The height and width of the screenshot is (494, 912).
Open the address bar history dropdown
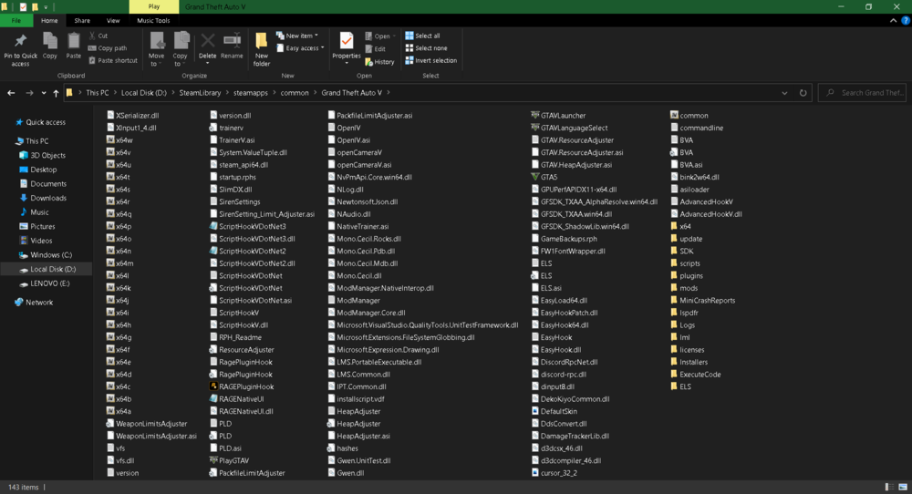784,93
